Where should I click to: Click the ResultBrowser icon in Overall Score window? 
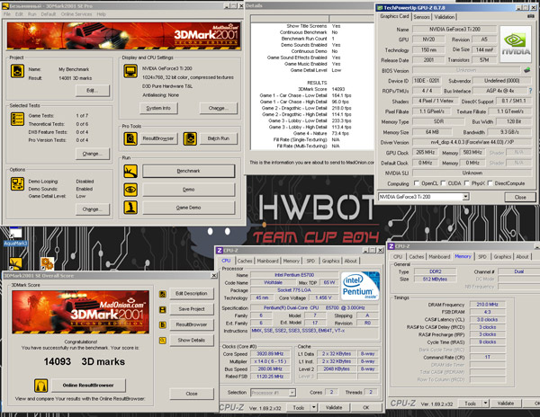(163, 324)
